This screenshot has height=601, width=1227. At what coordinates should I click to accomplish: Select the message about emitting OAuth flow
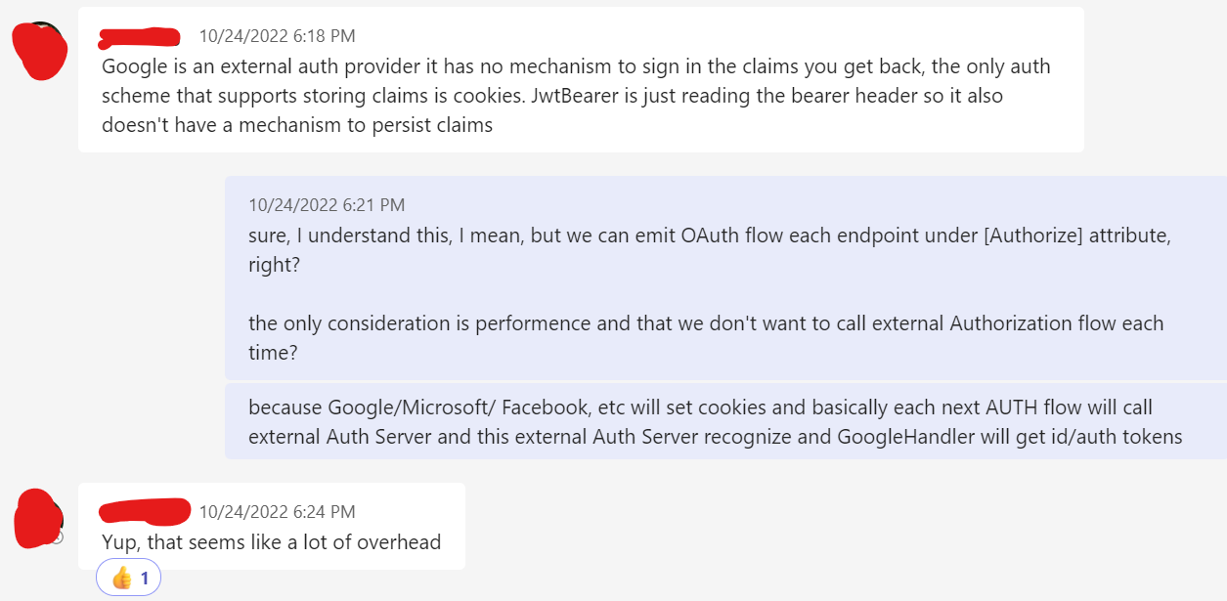coord(725,278)
